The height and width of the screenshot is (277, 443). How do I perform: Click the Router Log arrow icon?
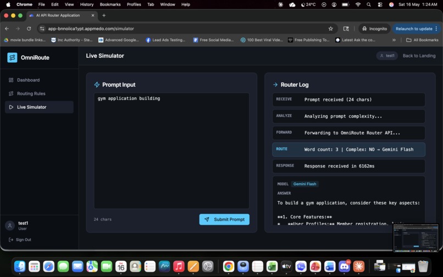pos(275,85)
